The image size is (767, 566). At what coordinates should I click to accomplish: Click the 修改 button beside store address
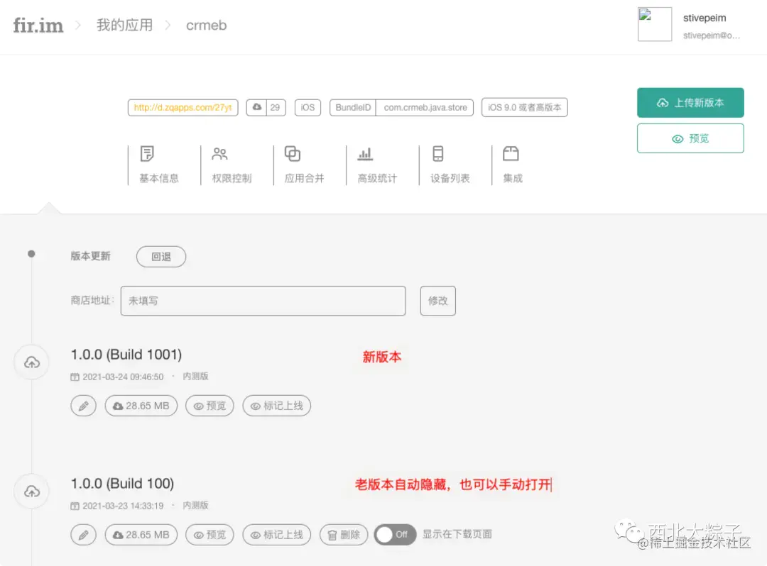[x=437, y=301]
